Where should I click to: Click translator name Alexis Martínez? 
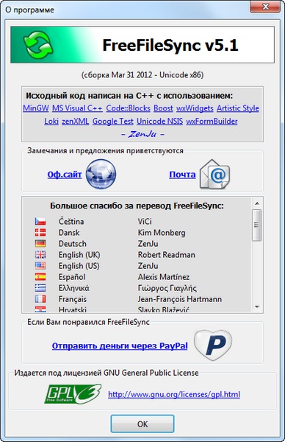[164, 277]
